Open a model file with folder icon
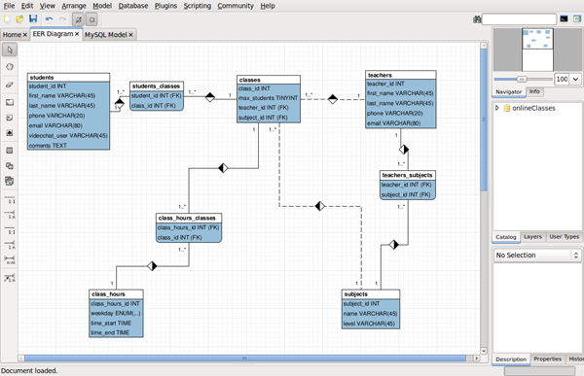 pos(19,19)
